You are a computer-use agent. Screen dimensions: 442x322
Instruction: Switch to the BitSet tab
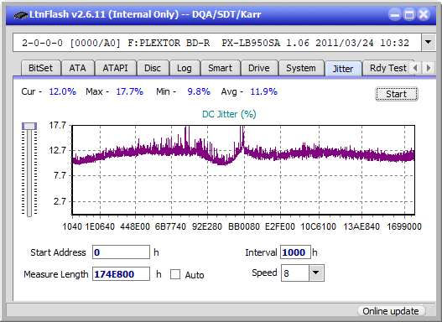pyautogui.click(x=40, y=68)
